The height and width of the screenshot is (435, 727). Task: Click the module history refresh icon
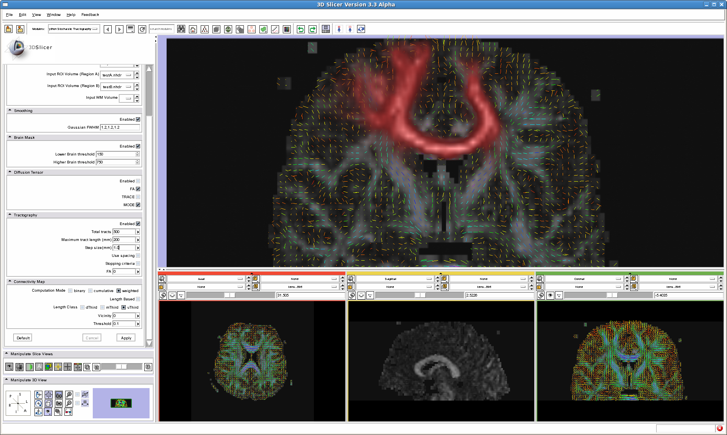point(142,29)
